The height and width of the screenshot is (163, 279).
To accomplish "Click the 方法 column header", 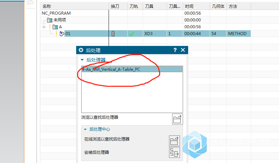I will pyautogui.click(x=239, y=6).
